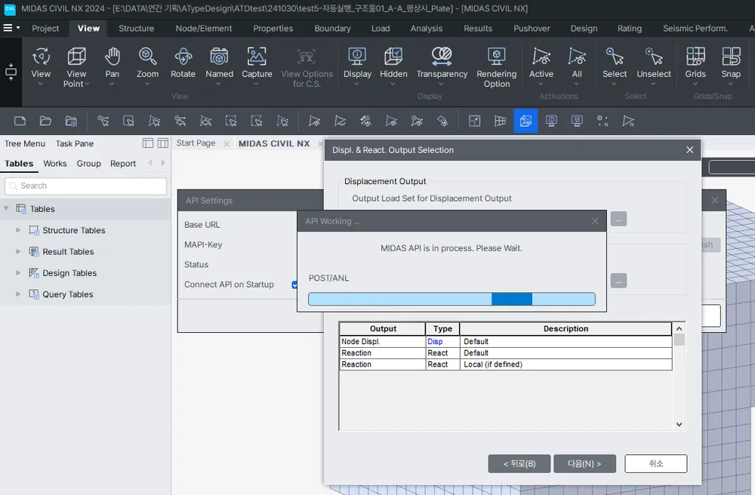Open the Boundary ribbon tab
Viewport: 755px width, 495px height.
[332, 29]
